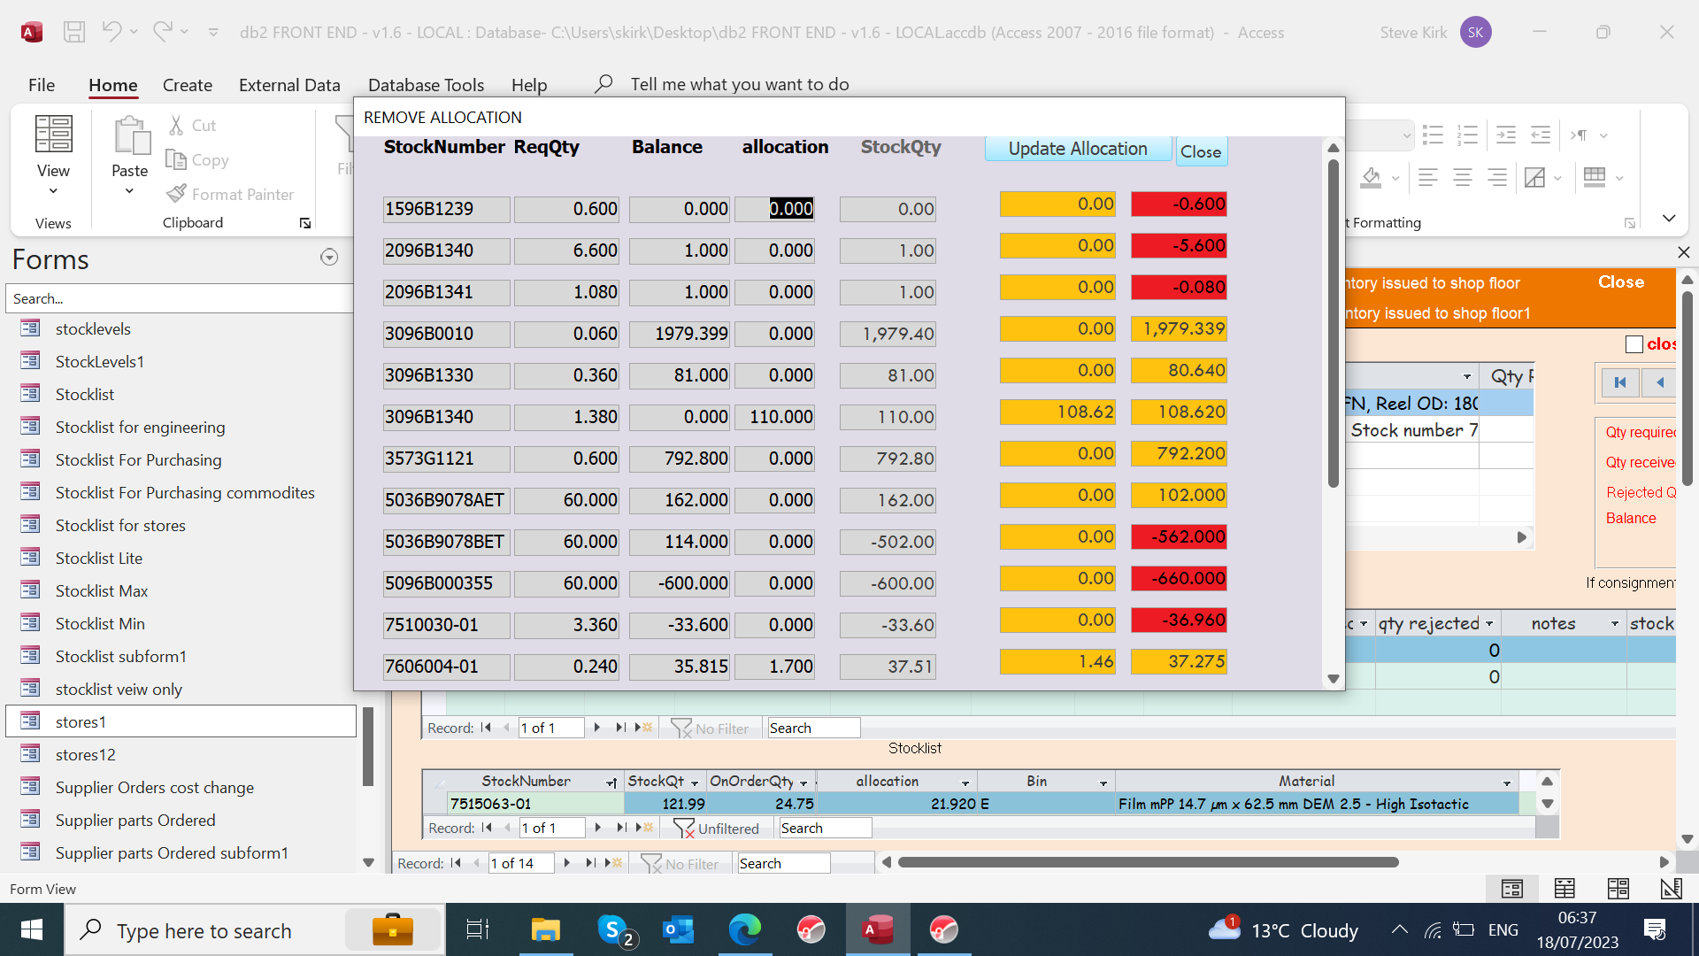Click the align left icon
The height and width of the screenshot is (956, 1699).
[1428, 178]
